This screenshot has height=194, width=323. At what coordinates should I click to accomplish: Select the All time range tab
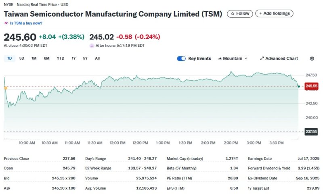tap(97, 58)
